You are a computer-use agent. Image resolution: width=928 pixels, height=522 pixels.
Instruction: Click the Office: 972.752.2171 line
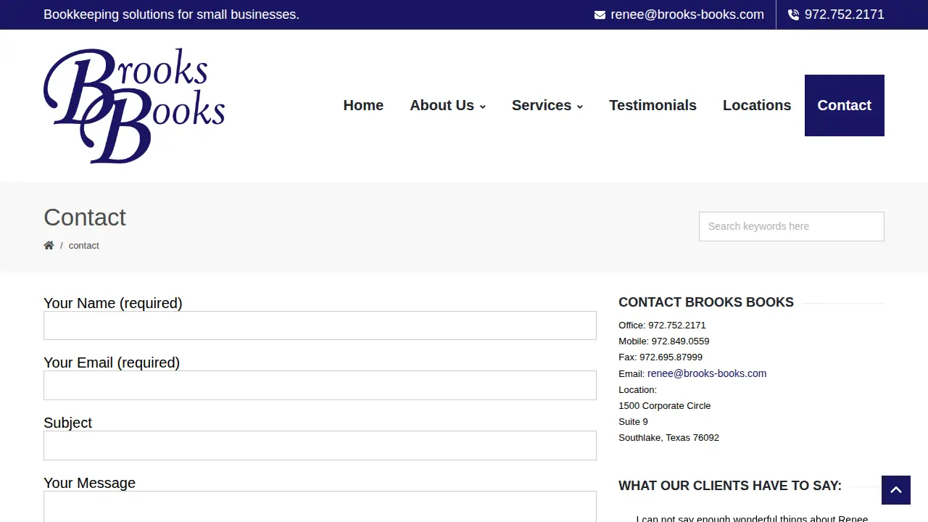pos(662,326)
